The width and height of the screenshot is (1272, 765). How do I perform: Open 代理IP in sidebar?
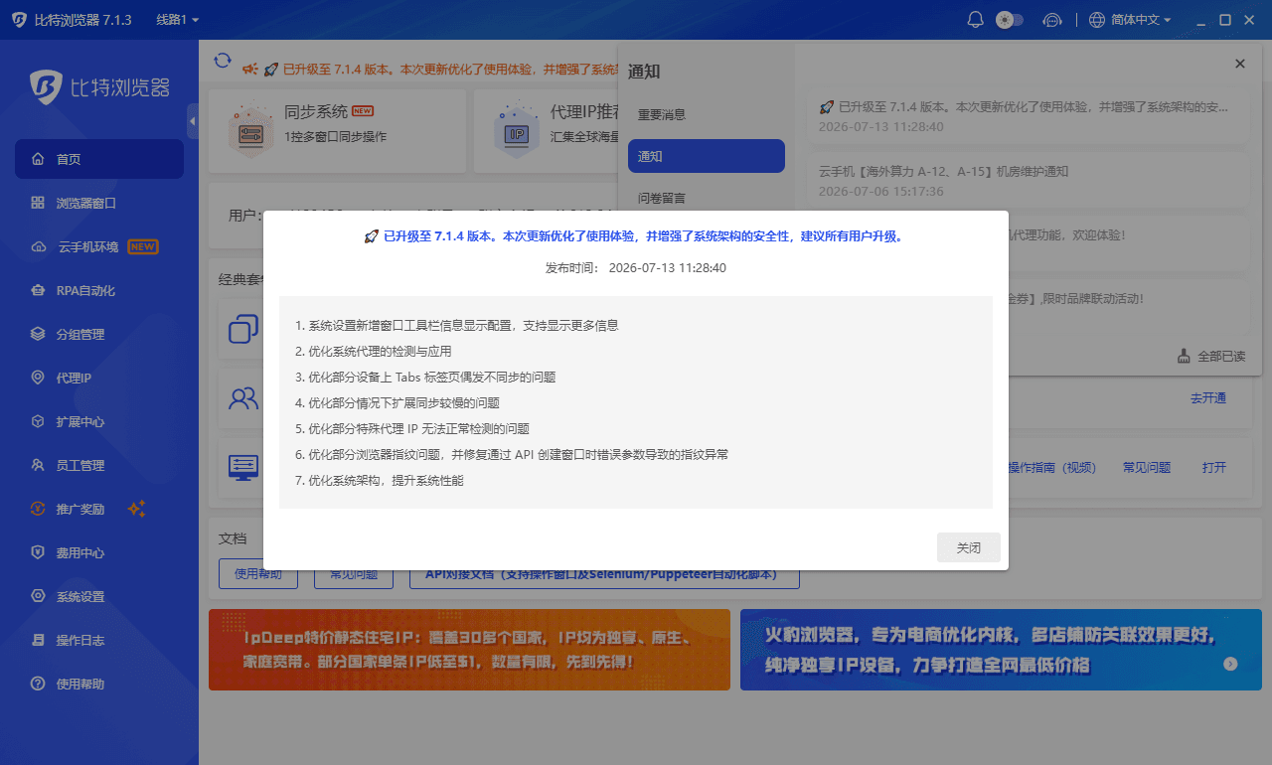tap(99, 378)
